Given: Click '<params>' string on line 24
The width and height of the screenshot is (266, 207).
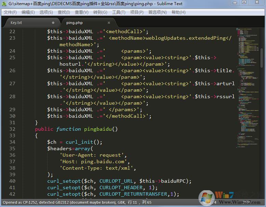Looking at the screenshot, I should pyautogui.click(x=125, y=51).
